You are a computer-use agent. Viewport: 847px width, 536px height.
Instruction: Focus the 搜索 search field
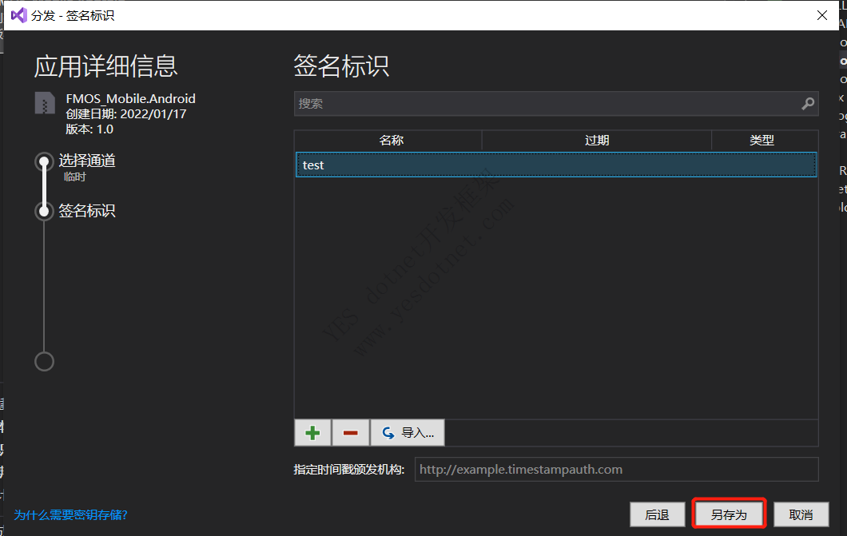tap(556, 104)
